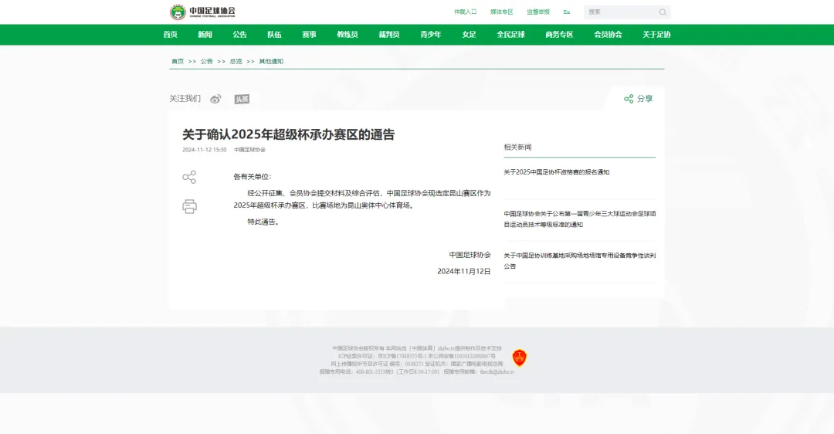Image resolution: width=834 pixels, height=434 pixels.
Task: Open the 会员协会 navigation item
Action: [608, 35]
